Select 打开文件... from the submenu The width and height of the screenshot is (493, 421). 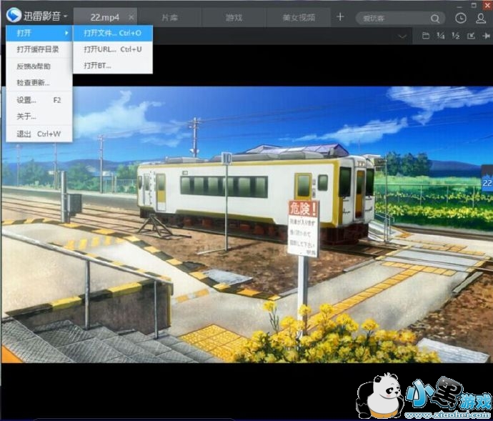112,33
